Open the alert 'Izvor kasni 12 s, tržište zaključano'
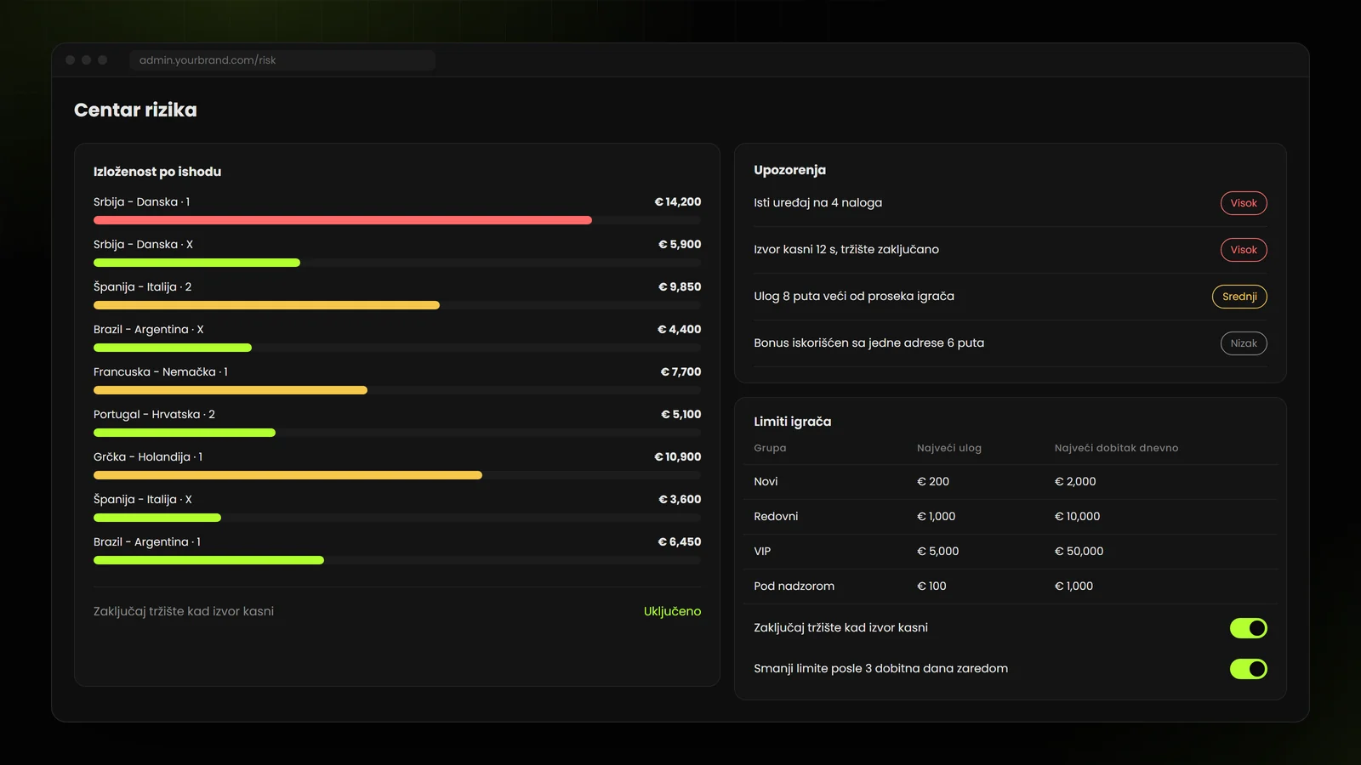The image size is (1361, 765). [x=1010, y=250]
